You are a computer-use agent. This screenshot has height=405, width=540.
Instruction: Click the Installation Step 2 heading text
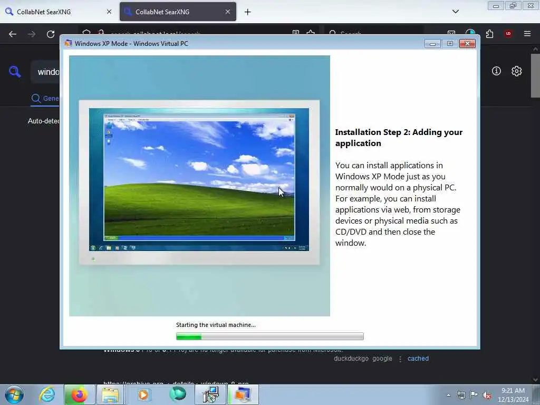(399, 138)
